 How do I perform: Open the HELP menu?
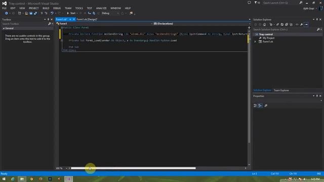click(128, 8)
